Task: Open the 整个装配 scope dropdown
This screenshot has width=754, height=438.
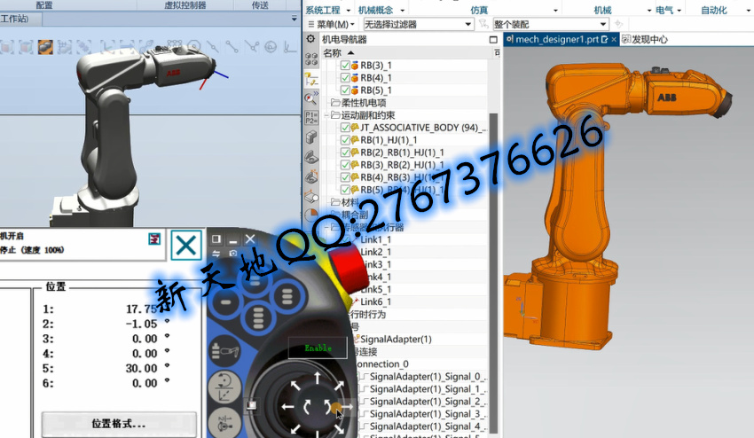Action: 551,24
